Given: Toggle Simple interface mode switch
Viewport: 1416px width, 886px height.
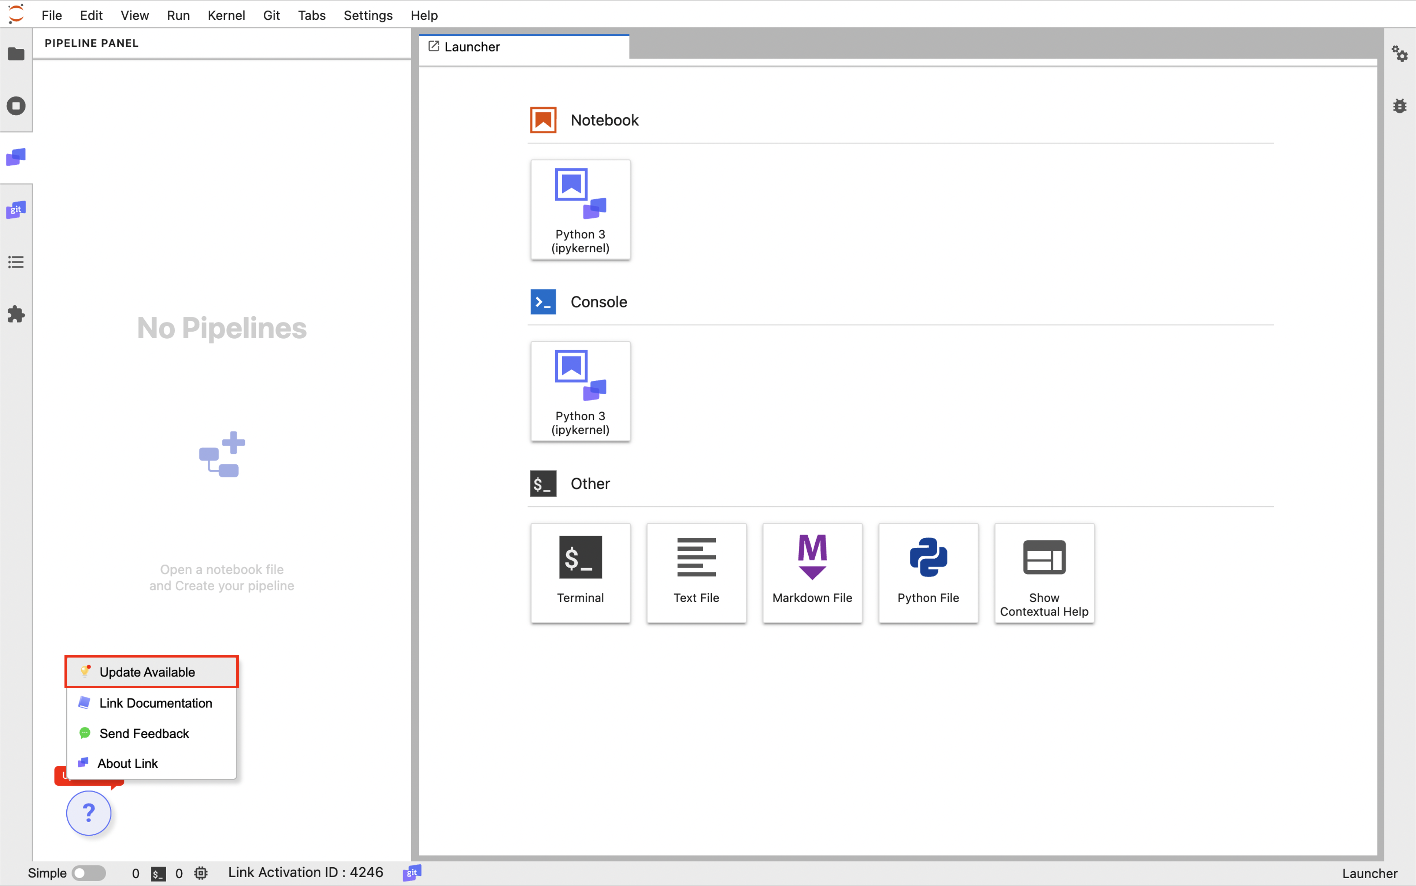Looking at the screenshot, I should click(x=89, y=872).
